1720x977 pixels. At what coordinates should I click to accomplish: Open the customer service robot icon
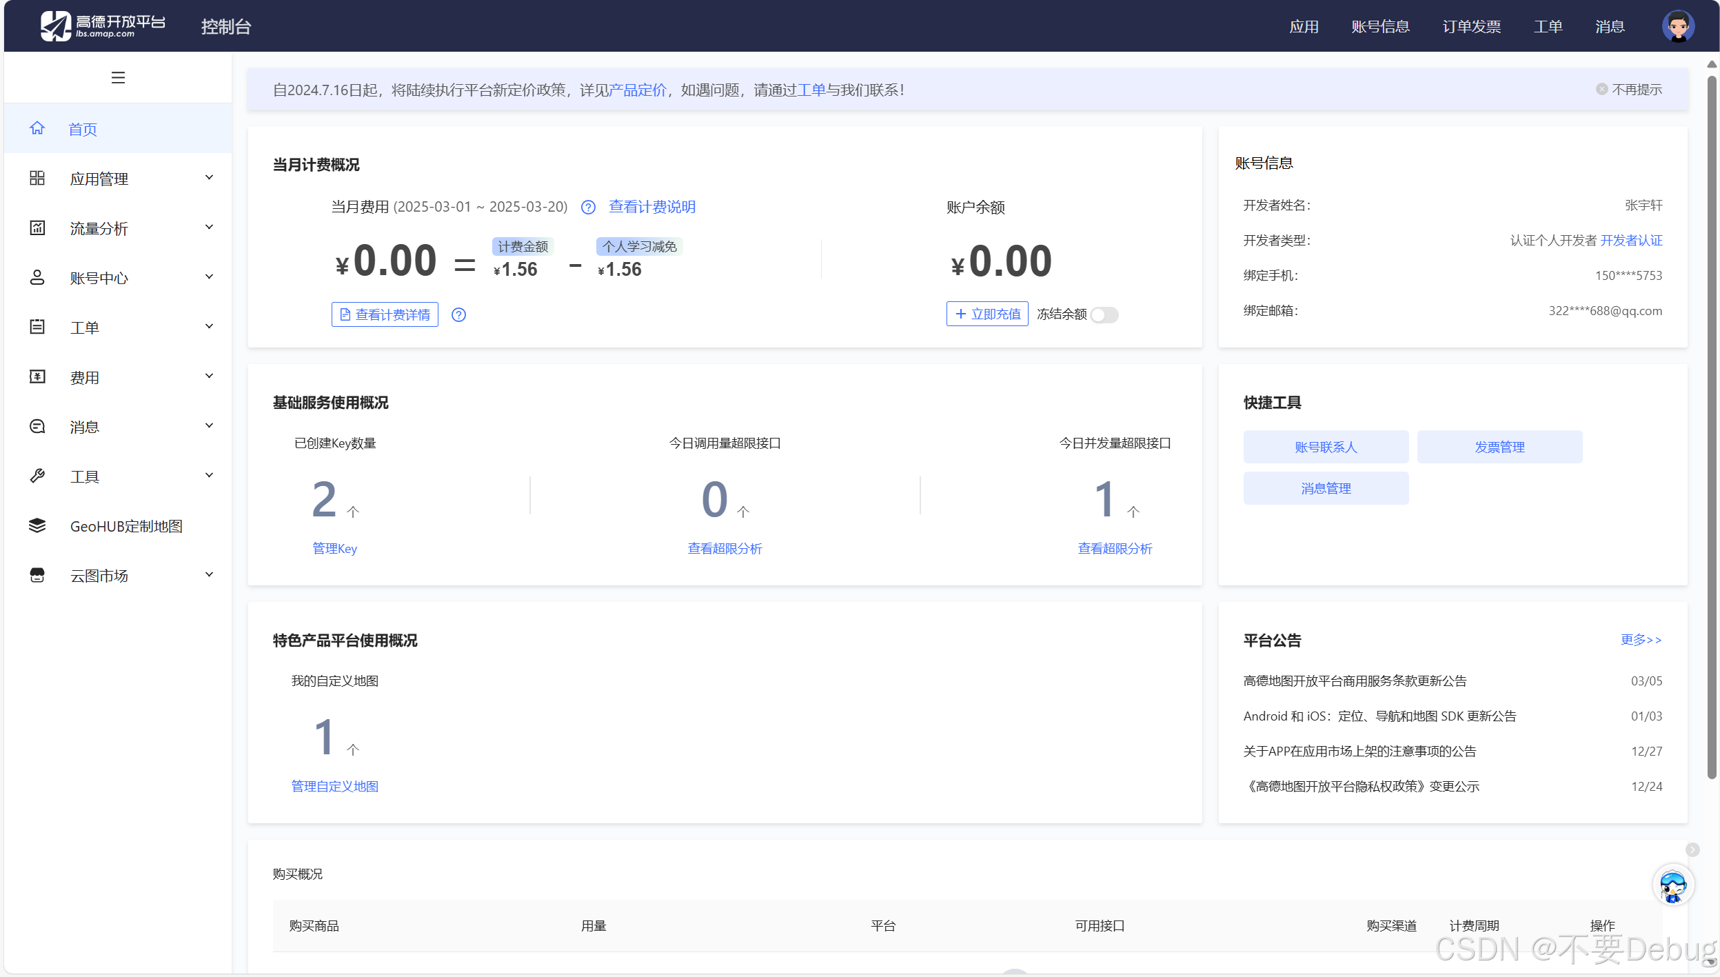1672,886
